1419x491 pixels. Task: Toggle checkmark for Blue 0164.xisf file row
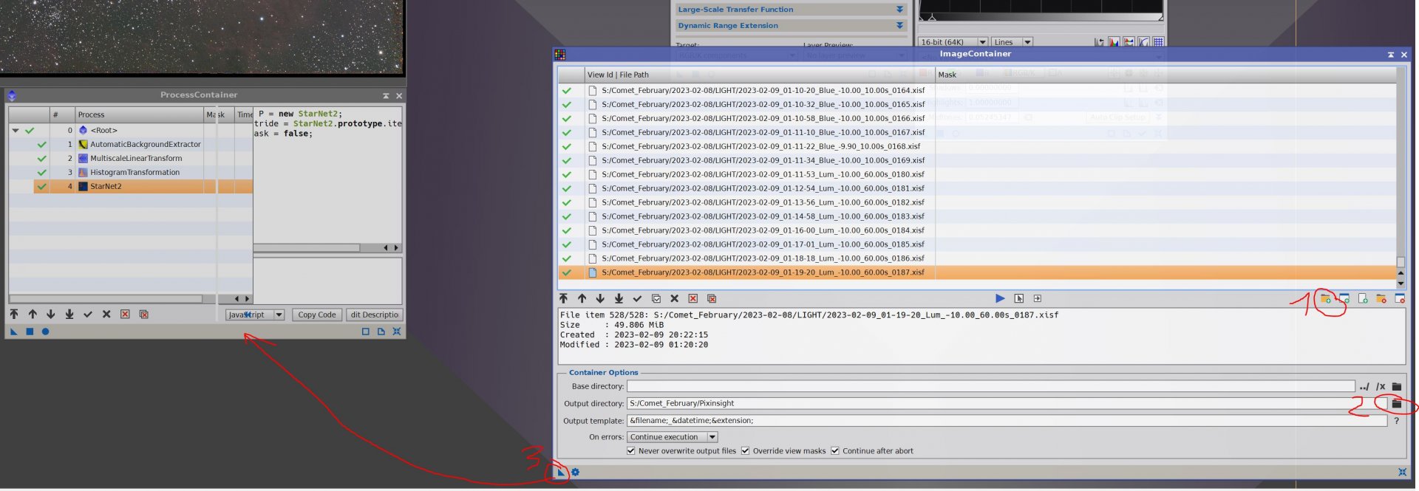click(x=567, y=90)
